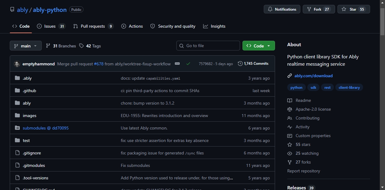Click the submodules folder icon
Screen dimensions: 385x190
tap(17, 128)
